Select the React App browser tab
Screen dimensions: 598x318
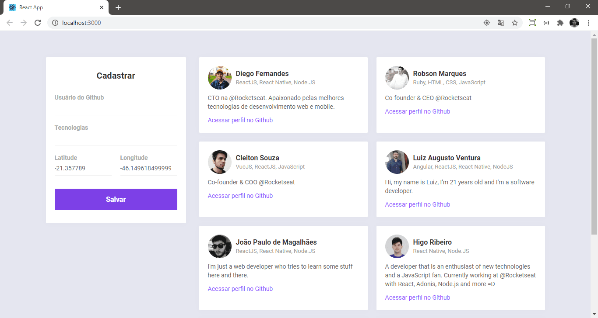[53, 7]
